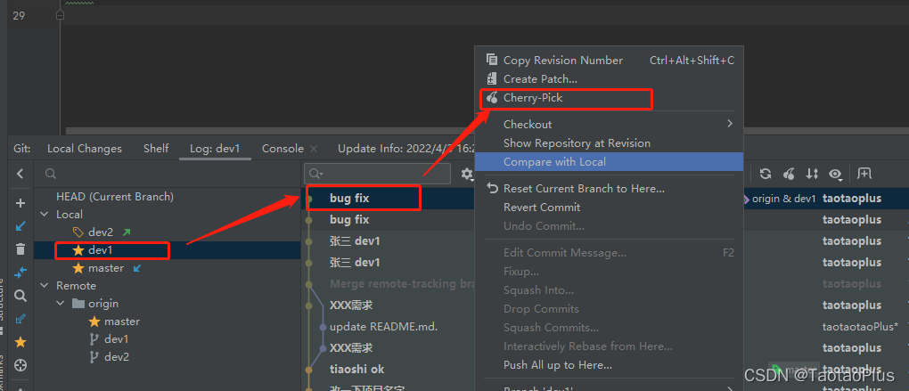This screenshot has height=391, width=909.
Task: Choose Compare with Local menu entry
Action: [x=609, y=161]
